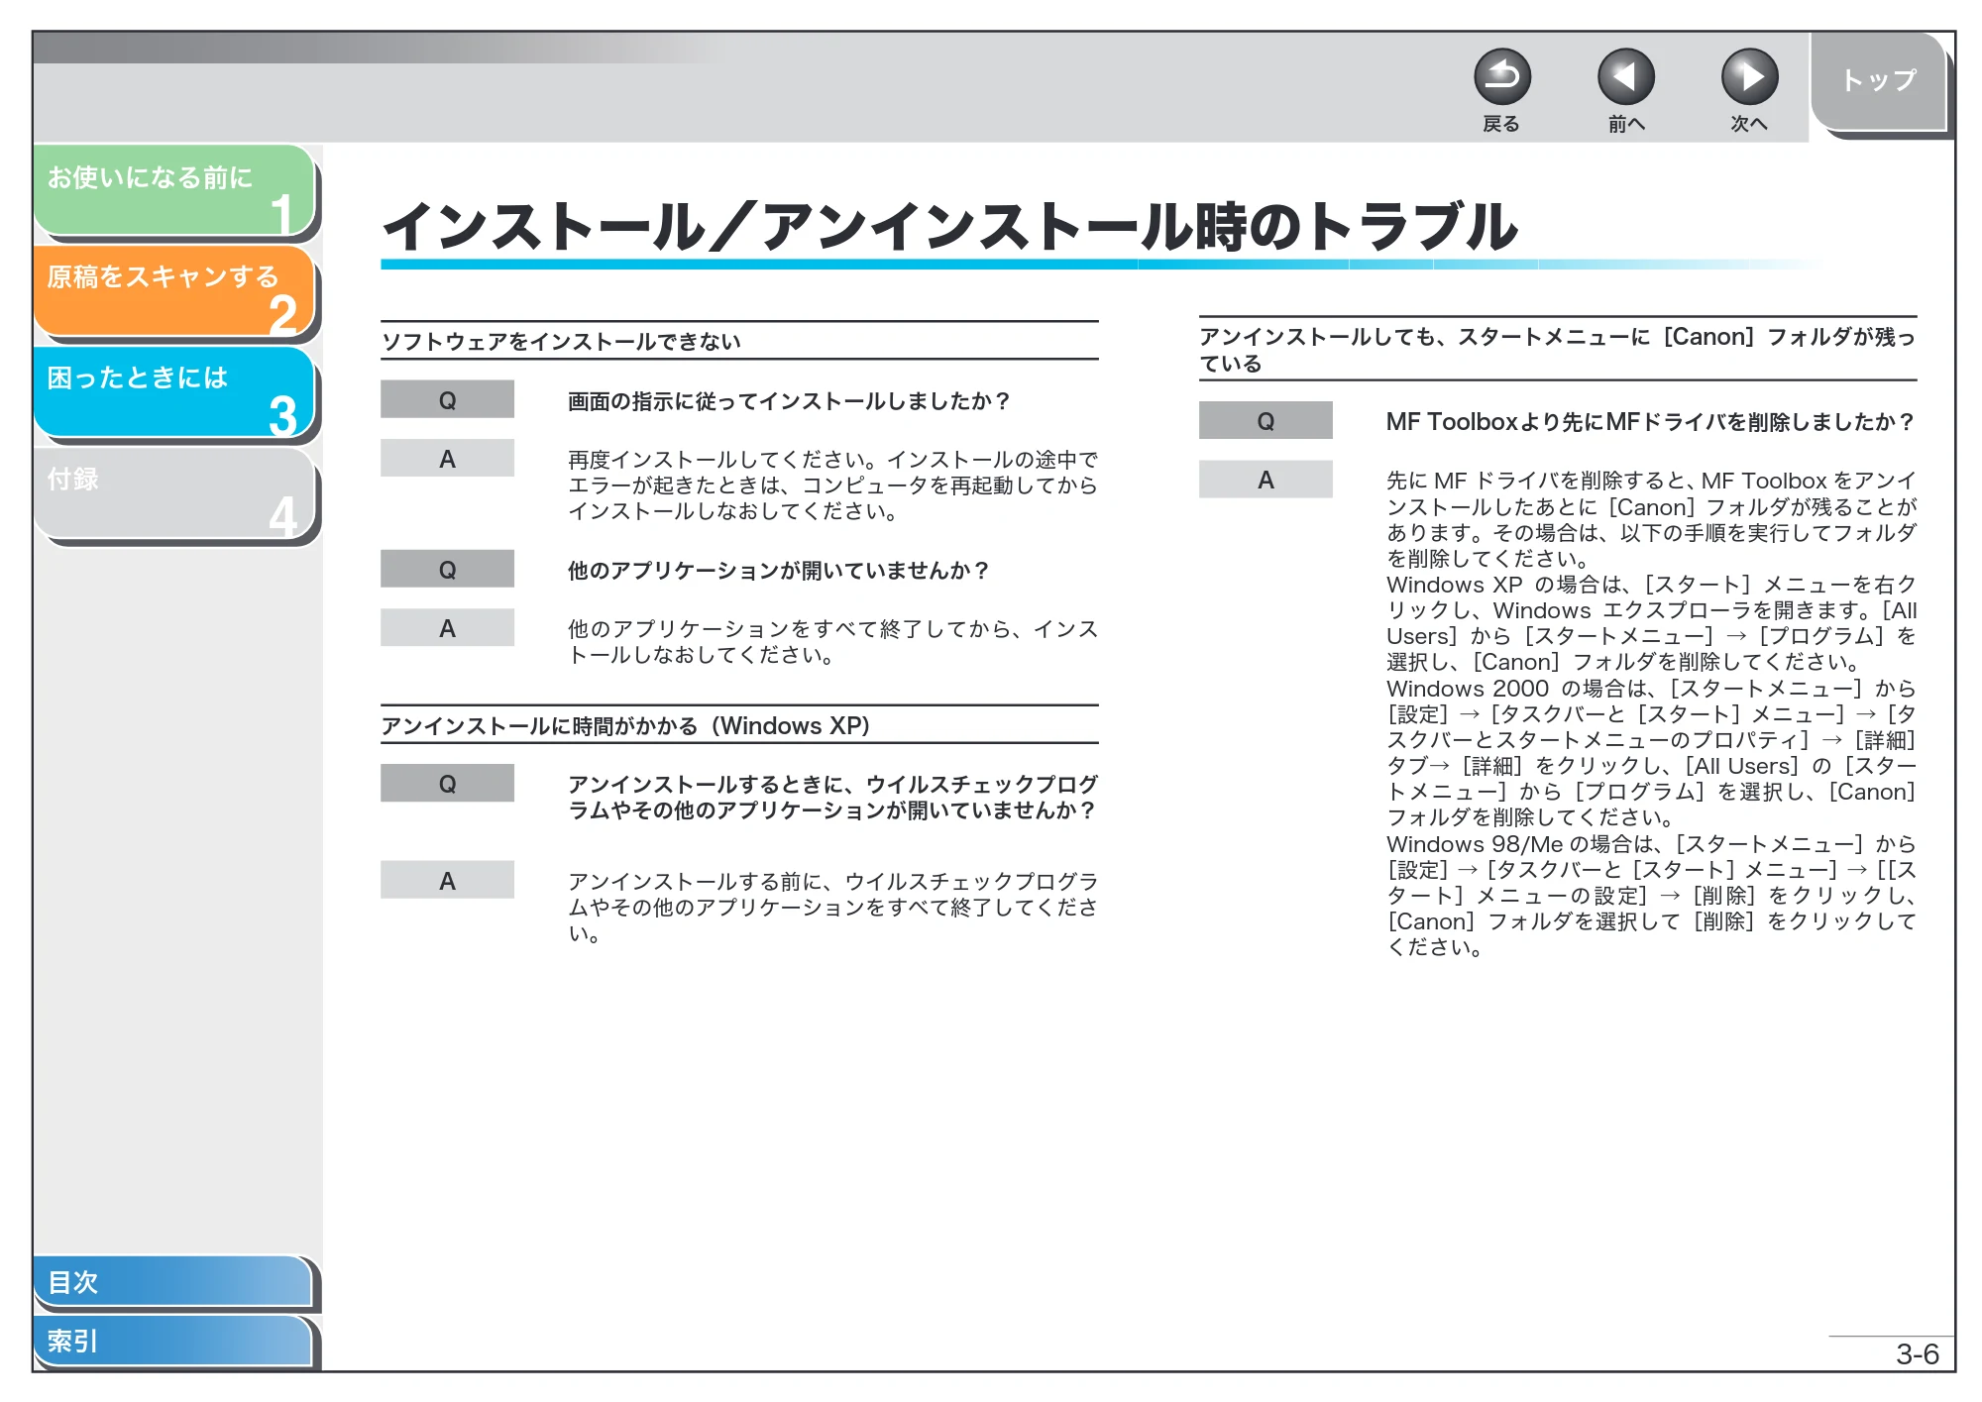This screenshot has height=1402, width=1982.
Task: Click heading ソフトウェアをインストールできない
Action: click(x=561, y=342)
